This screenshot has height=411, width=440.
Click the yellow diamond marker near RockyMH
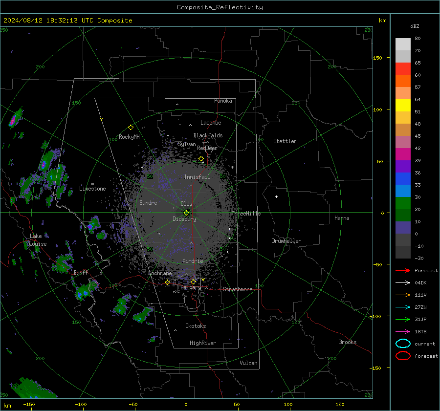click(x=131, y=128)
